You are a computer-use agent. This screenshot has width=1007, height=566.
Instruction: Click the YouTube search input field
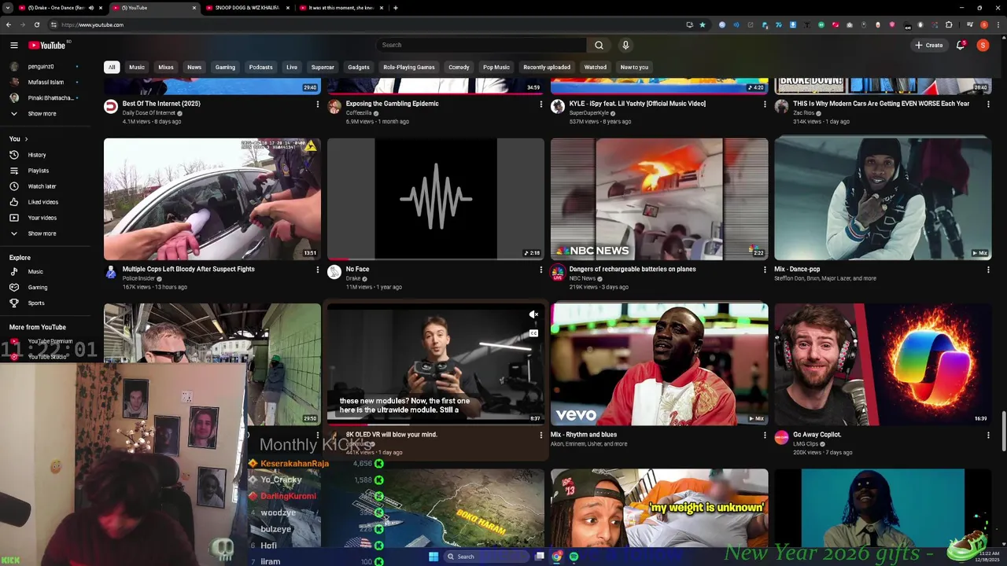click(481, 45)
